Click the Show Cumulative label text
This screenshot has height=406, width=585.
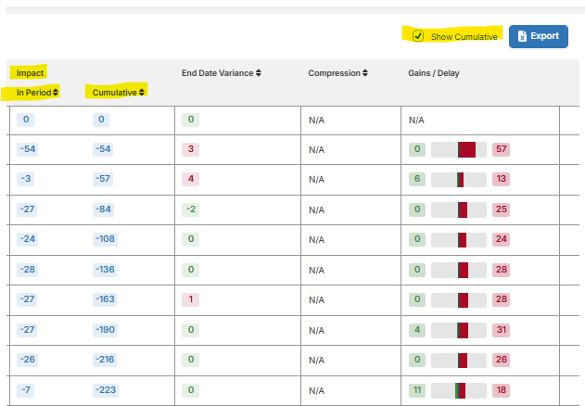pos(464,36)
